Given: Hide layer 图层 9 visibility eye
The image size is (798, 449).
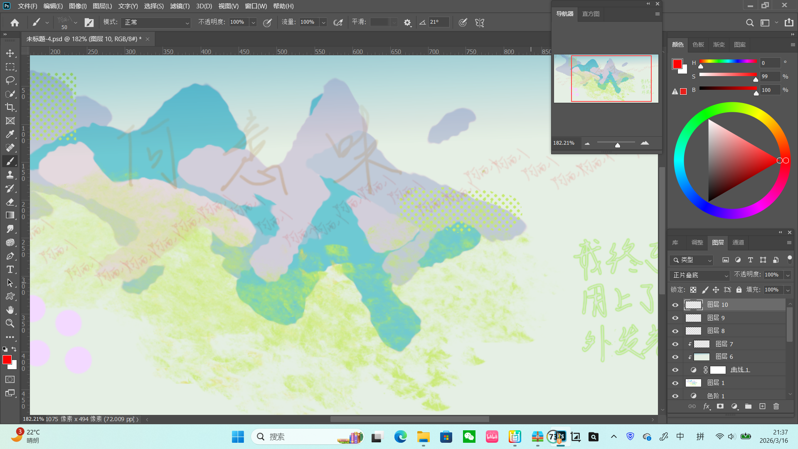Looking at the screenshot, I should [x=675, y=318].
